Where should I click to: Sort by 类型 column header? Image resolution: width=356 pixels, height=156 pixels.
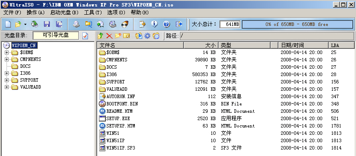245,45
